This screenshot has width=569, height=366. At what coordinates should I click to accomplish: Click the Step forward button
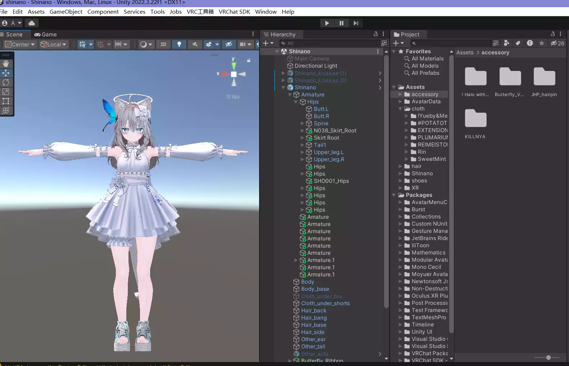click(356, 23)
